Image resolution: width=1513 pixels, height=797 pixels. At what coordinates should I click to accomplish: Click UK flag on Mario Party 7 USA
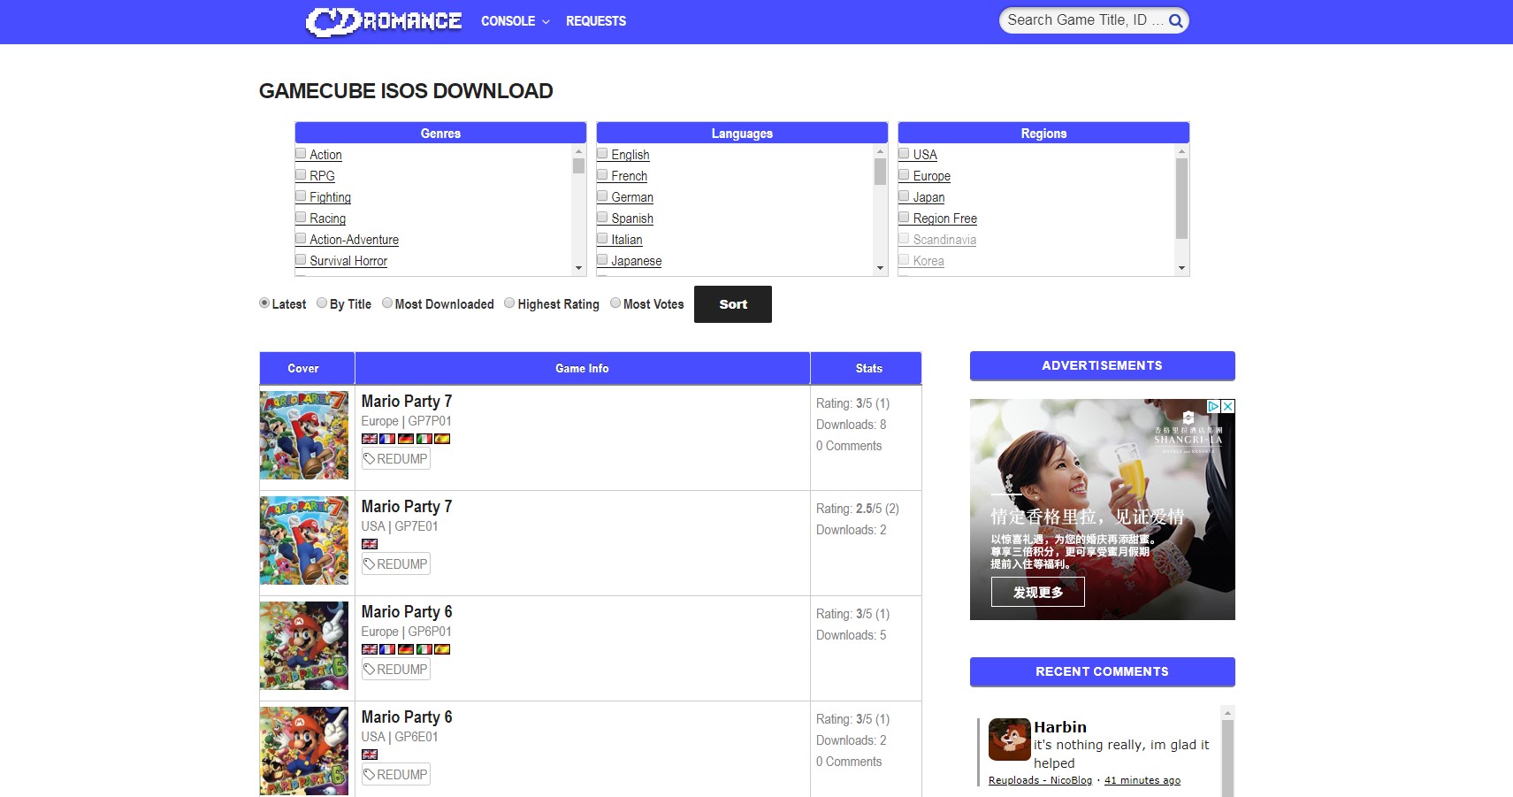pos(370,544)
